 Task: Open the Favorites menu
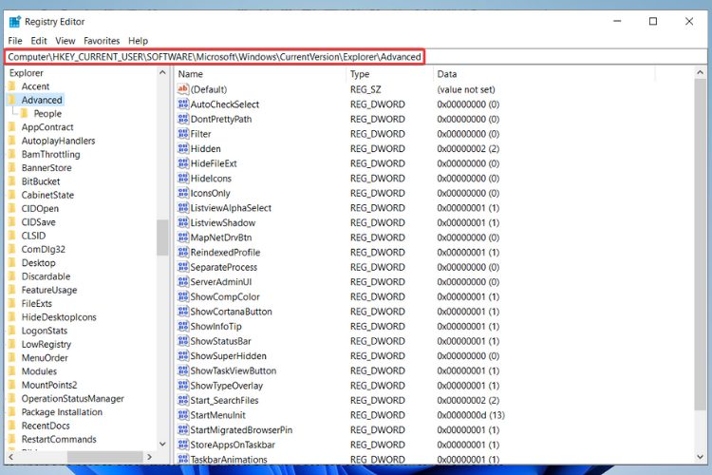pos(102,41)
